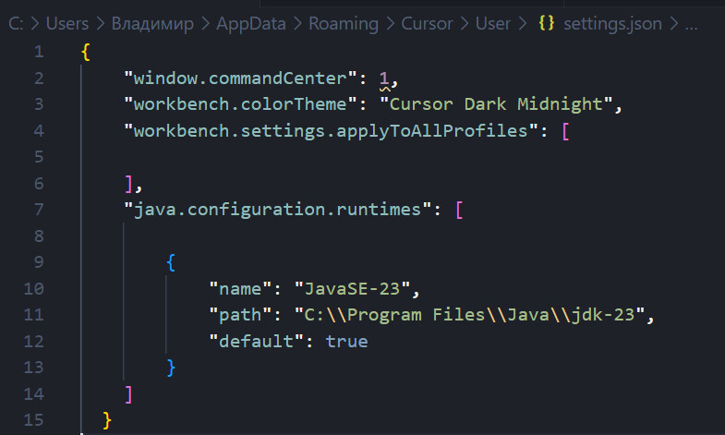Click the "workbench.colorTheme" key
Screen dimensions: 725x435
click(x=240, y=104)
